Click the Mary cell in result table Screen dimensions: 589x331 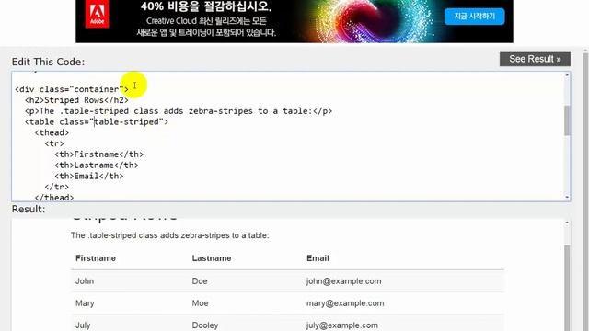pos(85,303)
